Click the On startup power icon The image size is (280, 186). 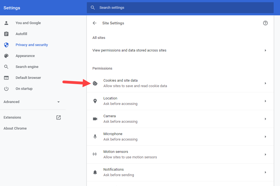click(6, 88)
